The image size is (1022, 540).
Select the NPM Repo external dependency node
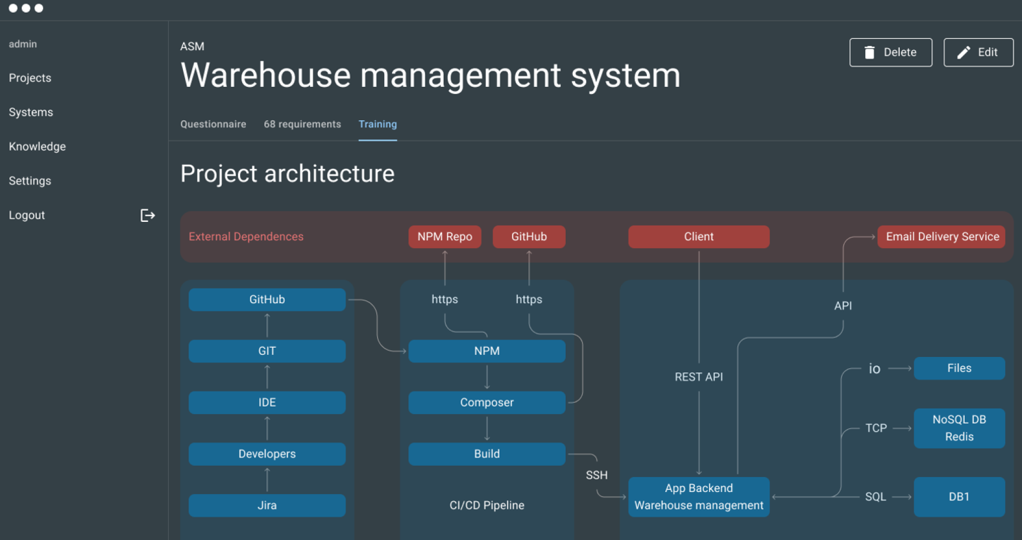coord(445,237)
